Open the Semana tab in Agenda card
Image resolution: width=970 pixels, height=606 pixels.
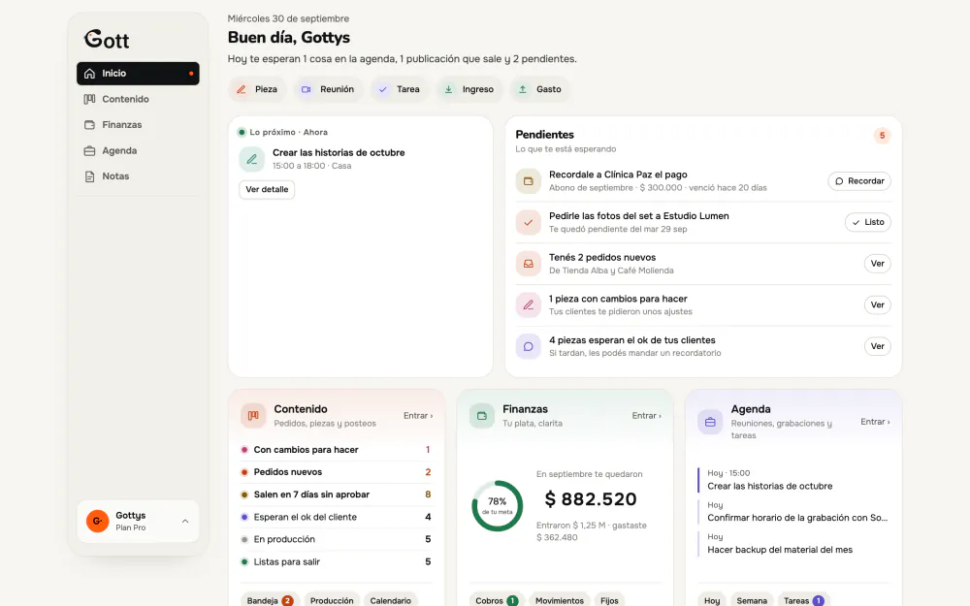752,601
